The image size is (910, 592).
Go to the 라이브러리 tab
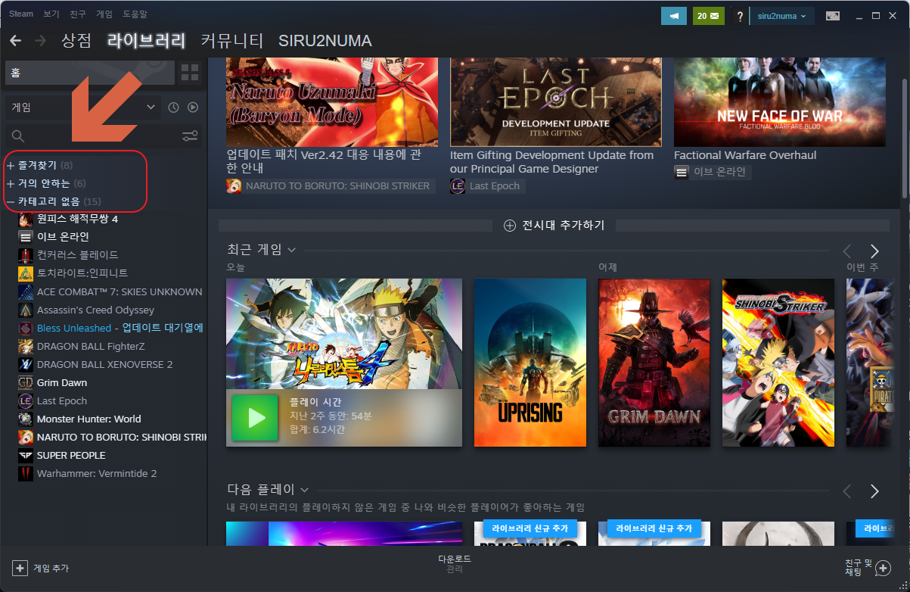(147, 41)
